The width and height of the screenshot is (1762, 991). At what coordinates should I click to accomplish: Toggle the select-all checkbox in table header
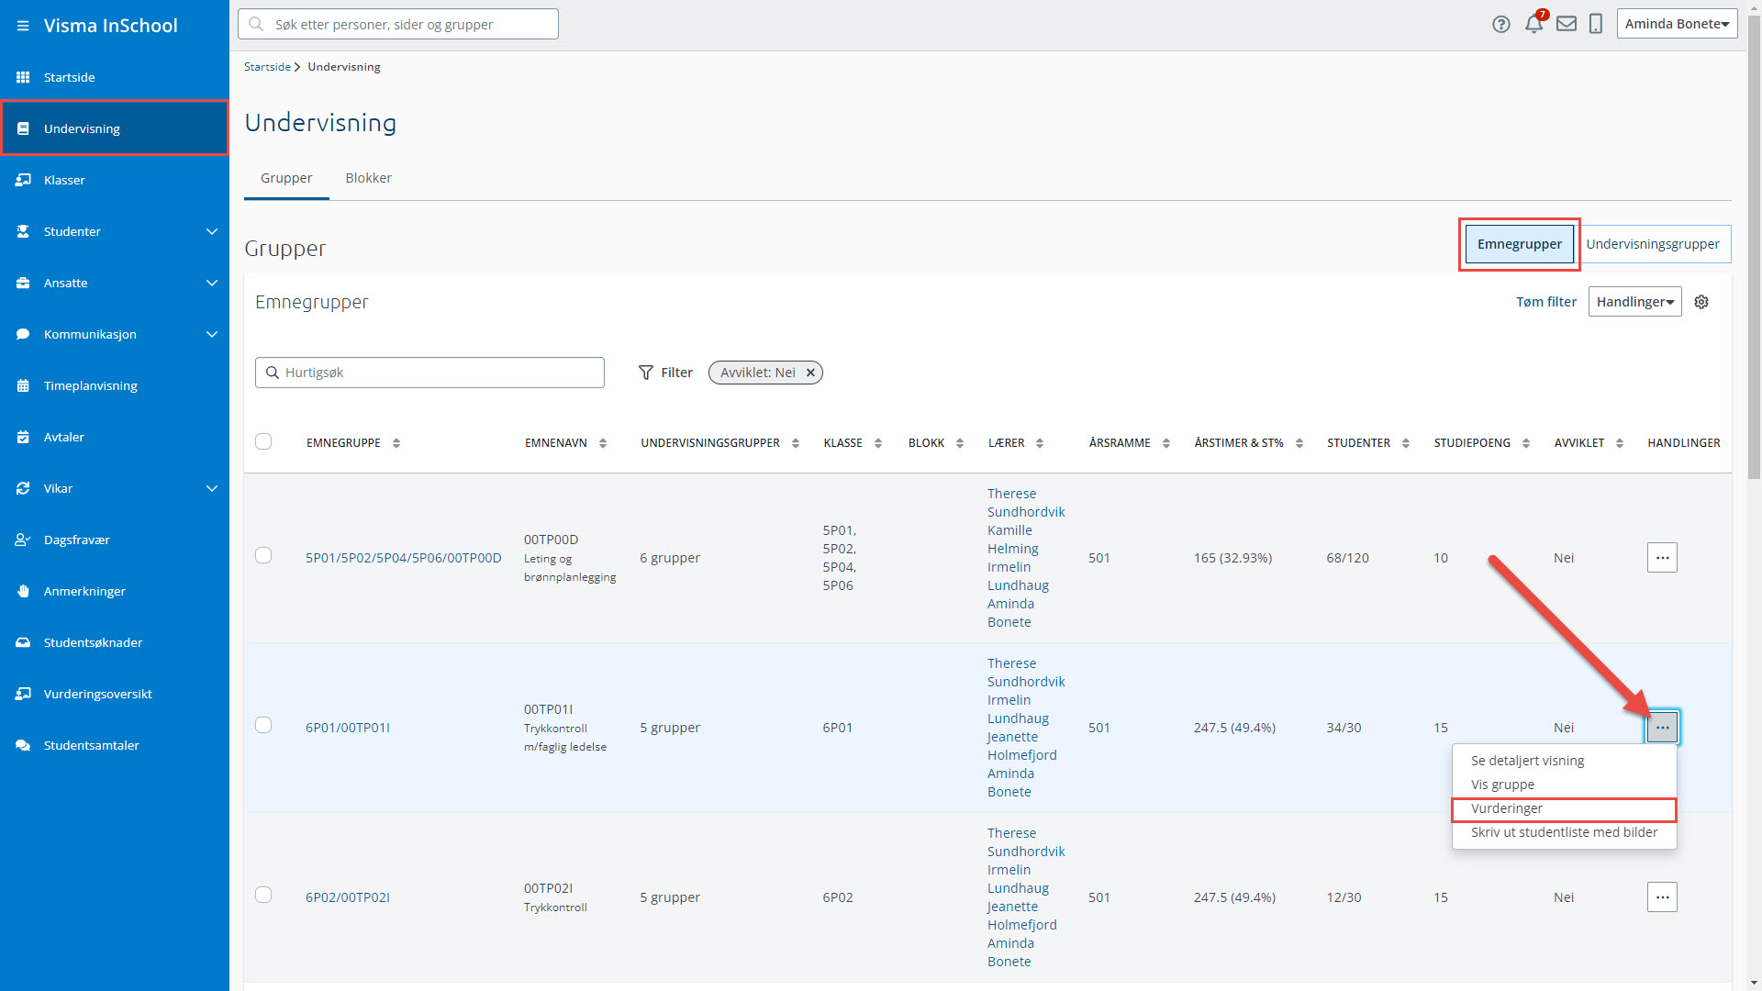263,441
